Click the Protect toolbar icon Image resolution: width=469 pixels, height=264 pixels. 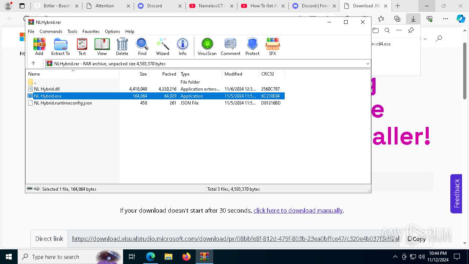pos(252,47)
